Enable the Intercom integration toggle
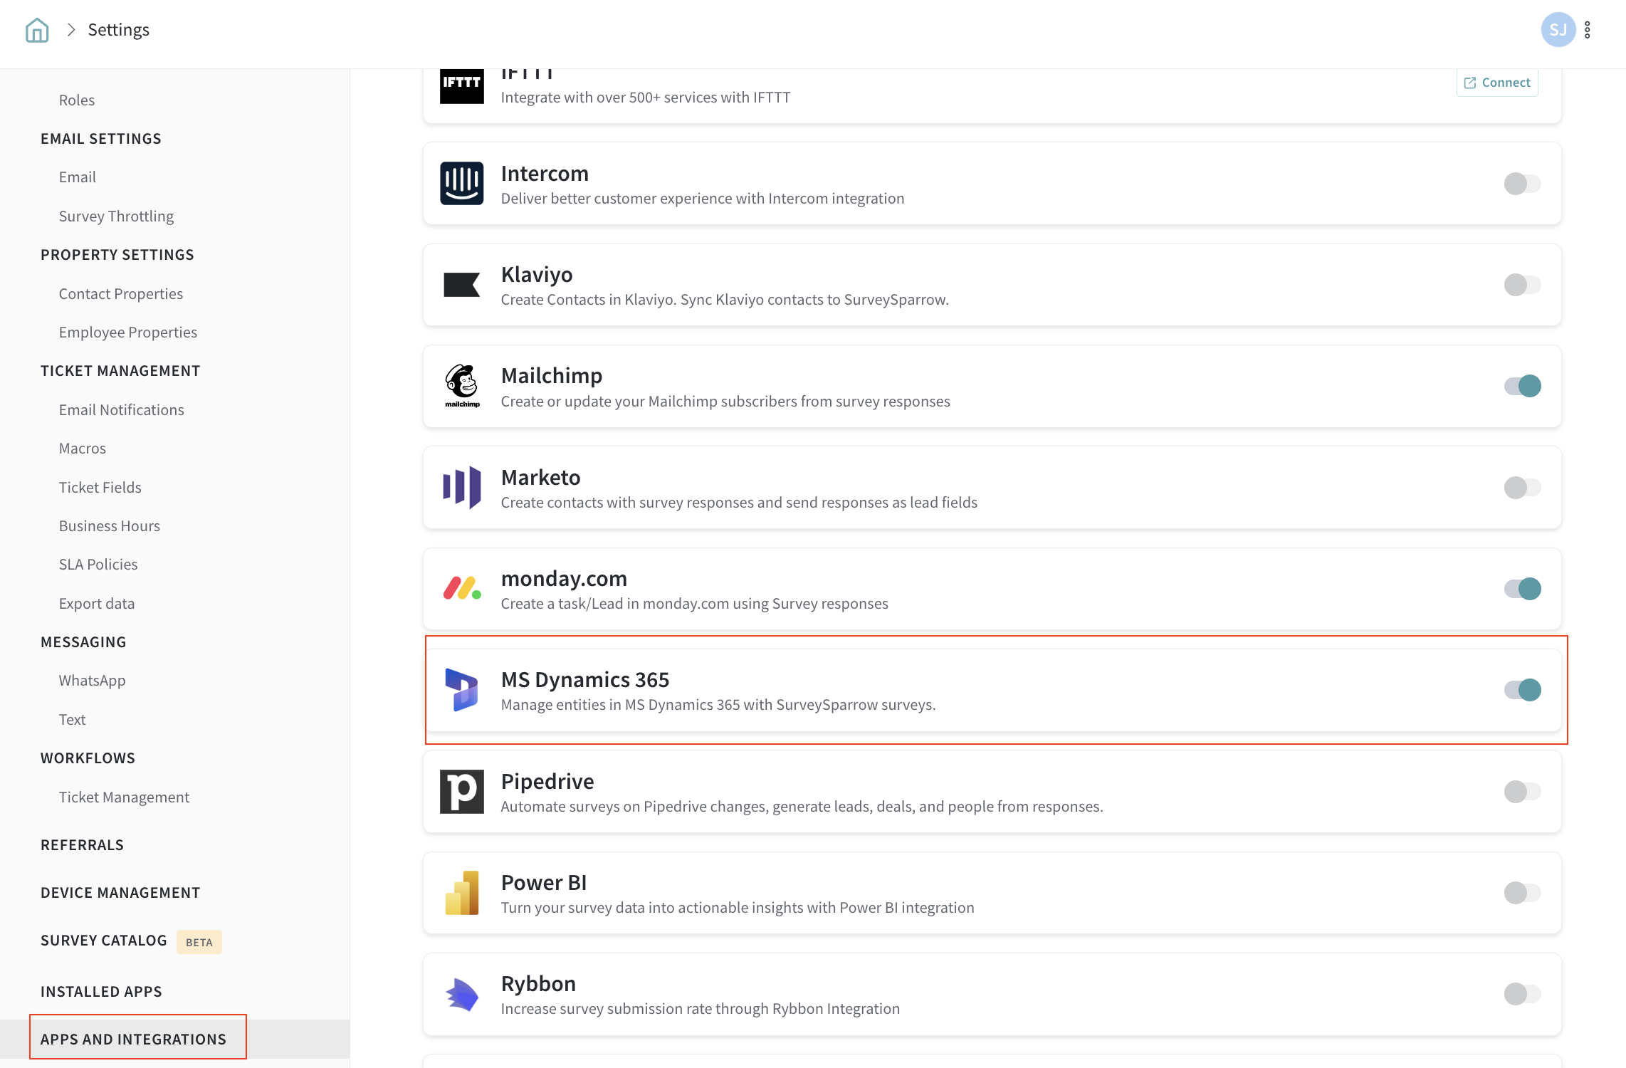 (x=1522, y=184)
